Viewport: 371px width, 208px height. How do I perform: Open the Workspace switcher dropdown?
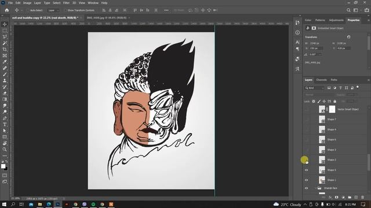(357, 10)
